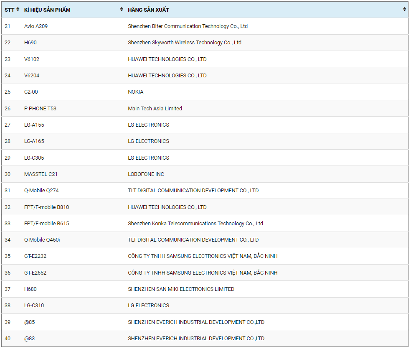
Task: Click SHENZHEN SAN MIKI ELECTRONICS LIMITED
Action: click(181, 289)
